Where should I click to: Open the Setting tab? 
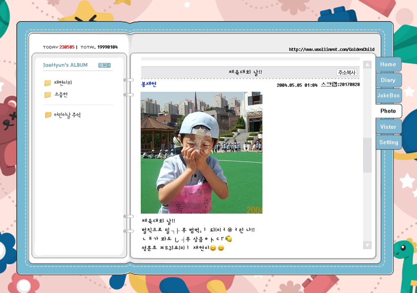click(388, 142)
